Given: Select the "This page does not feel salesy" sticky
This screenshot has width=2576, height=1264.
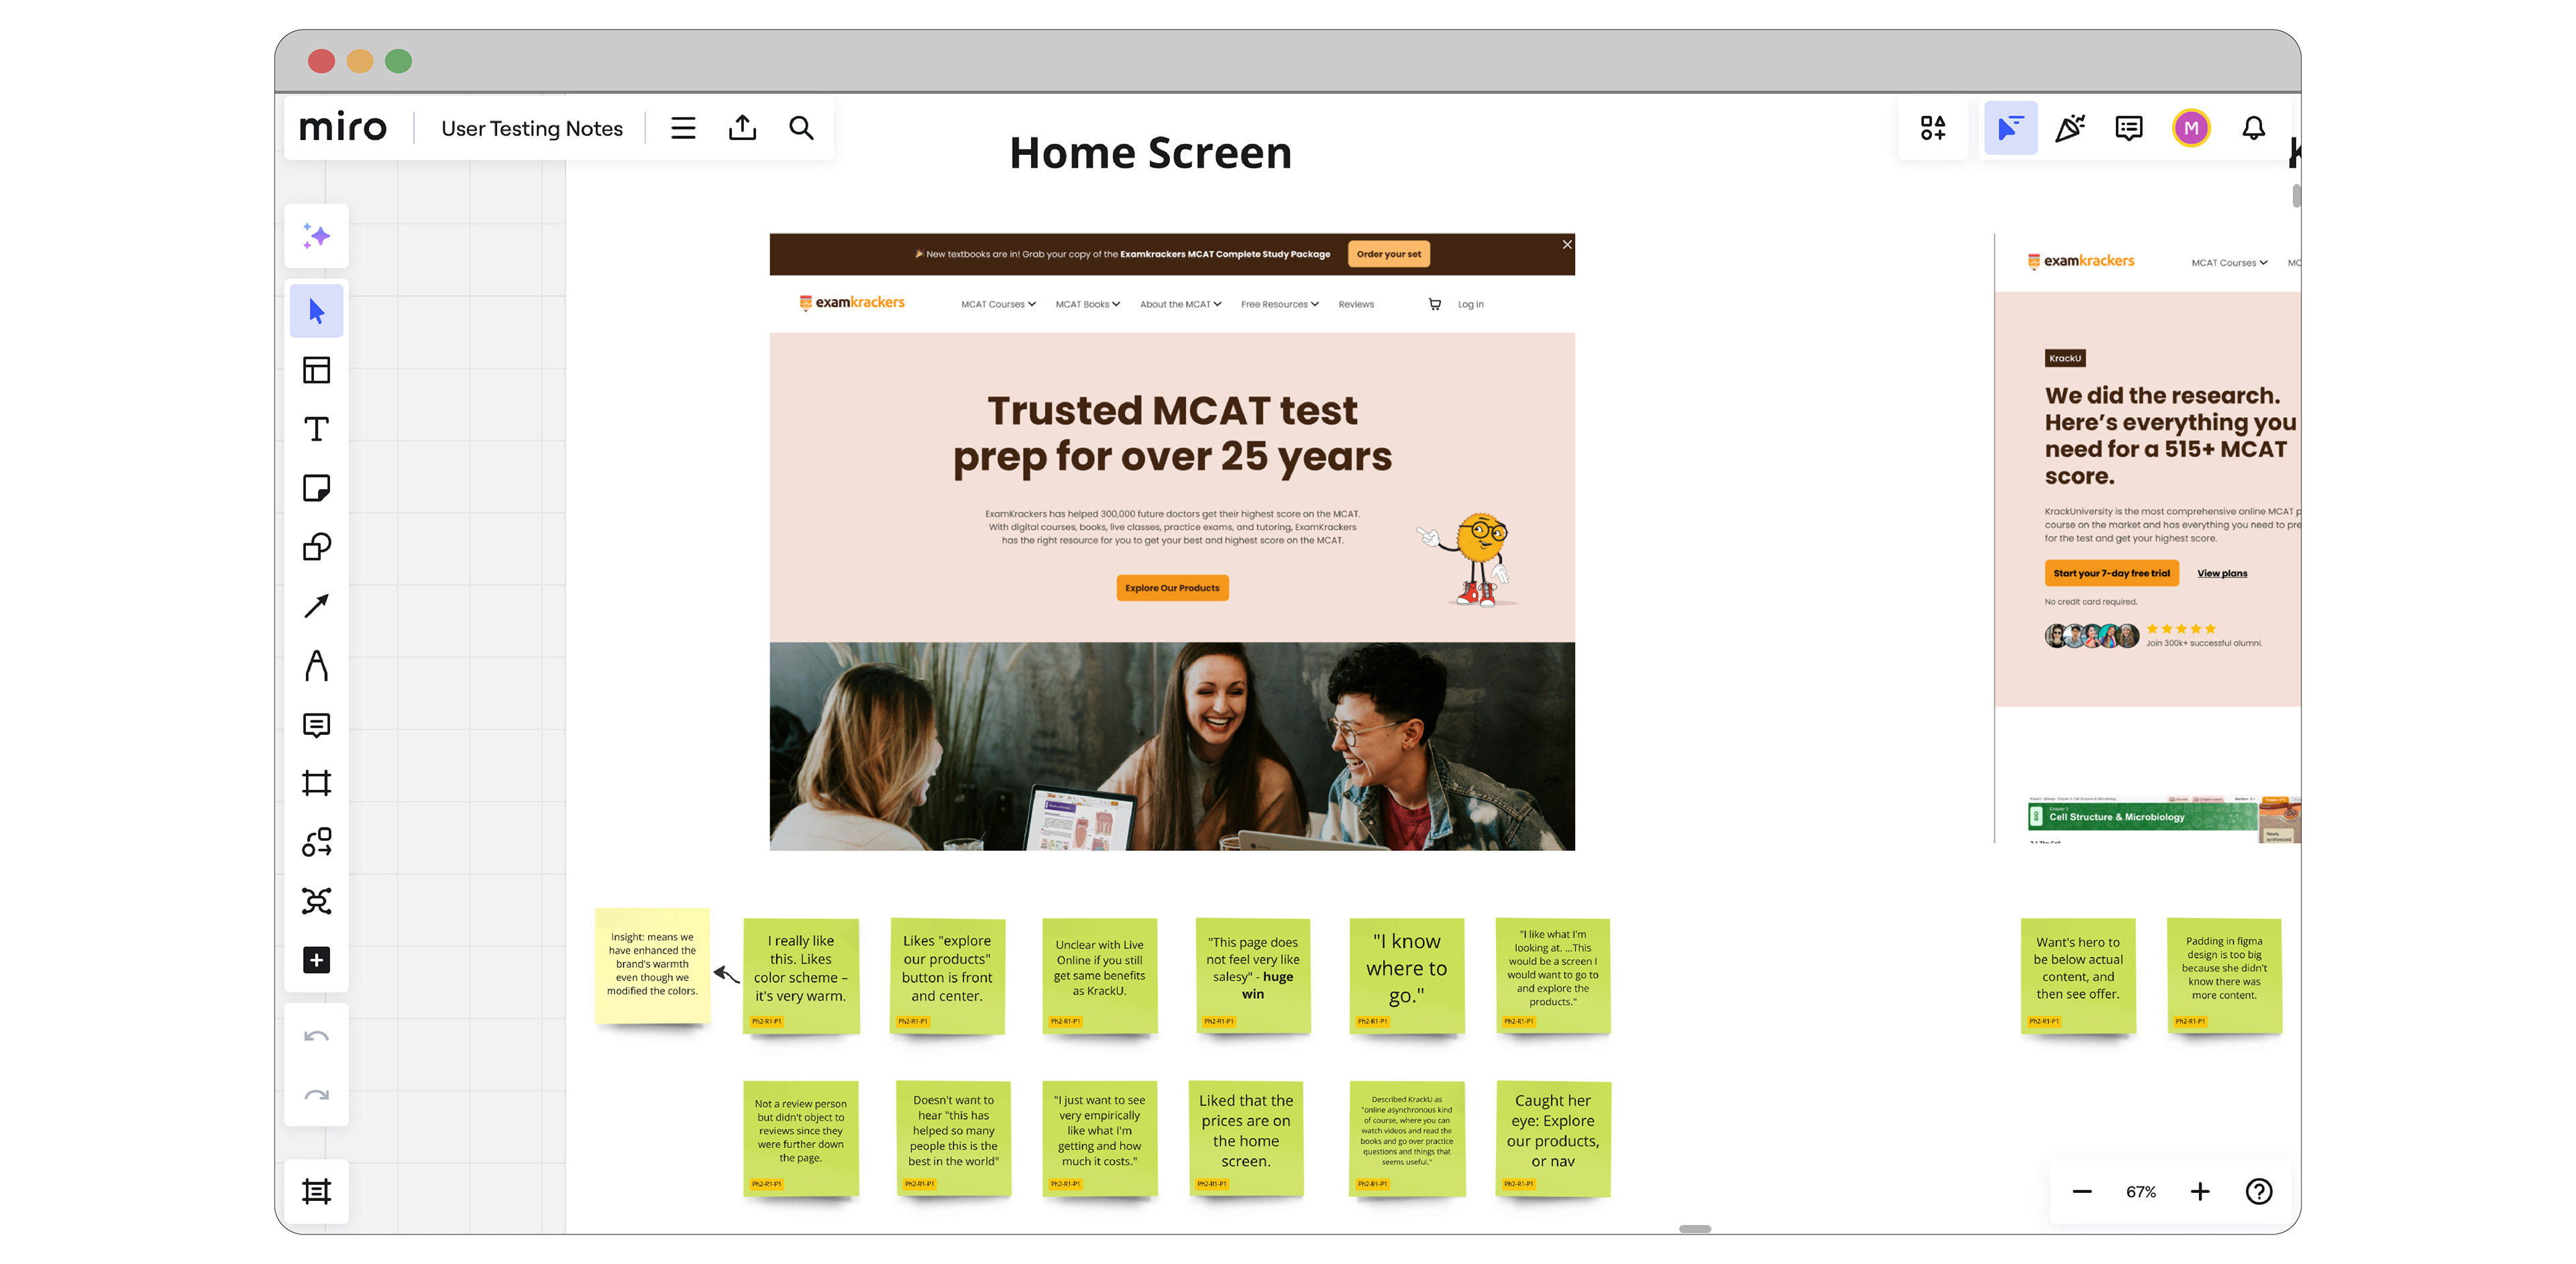Looking at the screenshot, I should tap(1252, 975).
